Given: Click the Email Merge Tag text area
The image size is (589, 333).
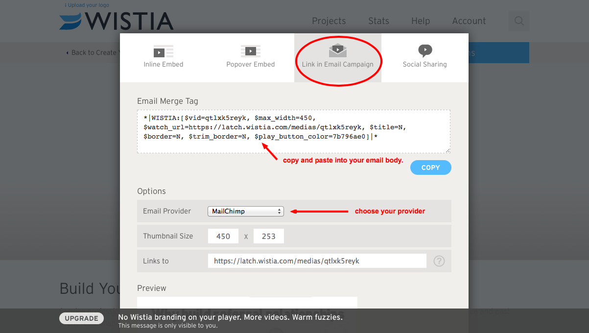Looking at the screenshot, I should click(293, 131).
